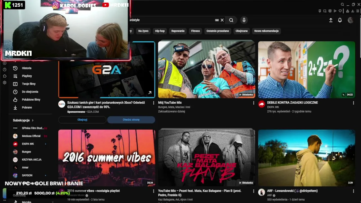
Task: Start voice search with microphone icon
Action: tap(244, 20)
